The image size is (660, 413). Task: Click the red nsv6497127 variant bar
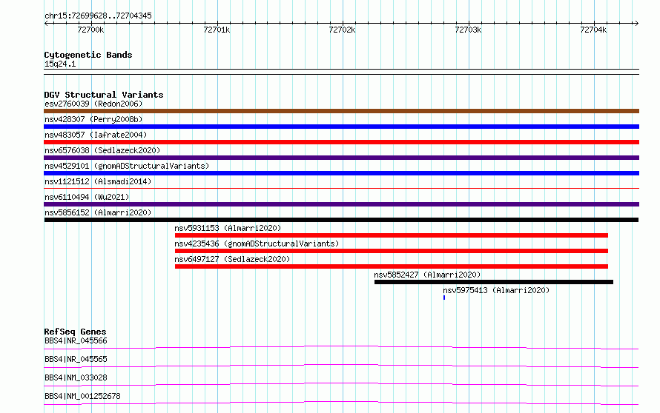(392, 266)
